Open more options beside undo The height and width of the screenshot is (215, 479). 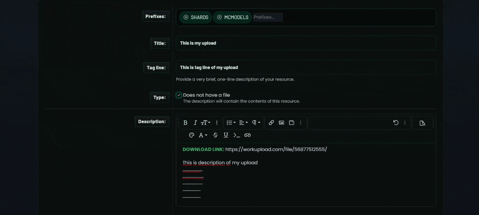click(x=405, y=122)
